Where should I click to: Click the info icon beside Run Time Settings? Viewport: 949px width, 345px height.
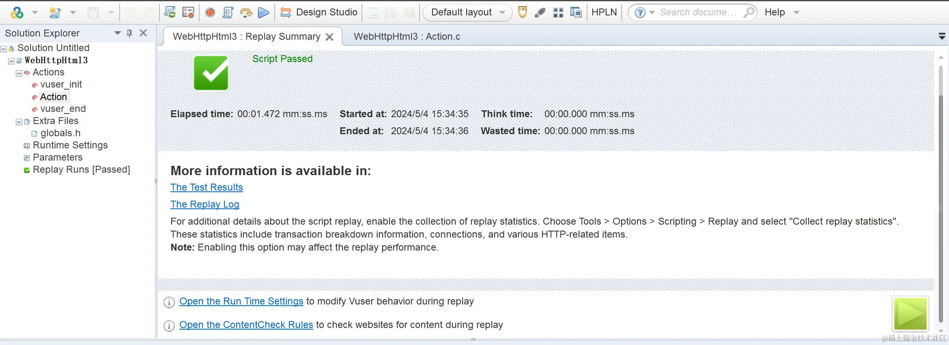coord(169,302)
